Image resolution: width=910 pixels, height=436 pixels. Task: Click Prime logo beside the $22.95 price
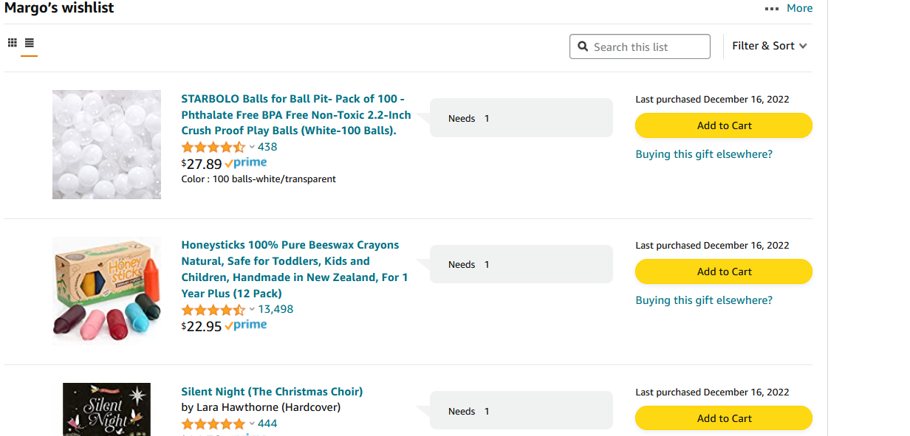(246, 325)
